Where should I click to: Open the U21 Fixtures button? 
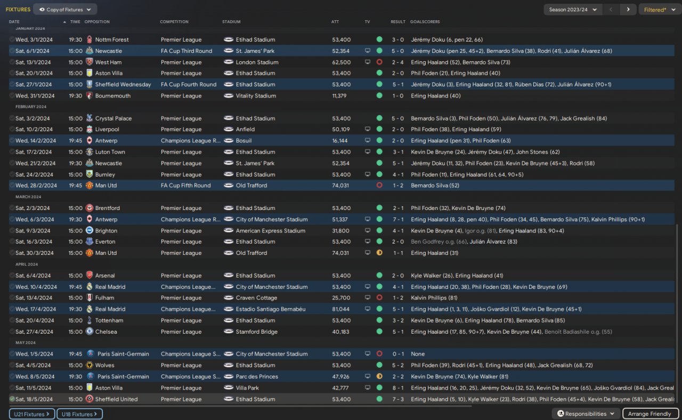tap(32, 414)
